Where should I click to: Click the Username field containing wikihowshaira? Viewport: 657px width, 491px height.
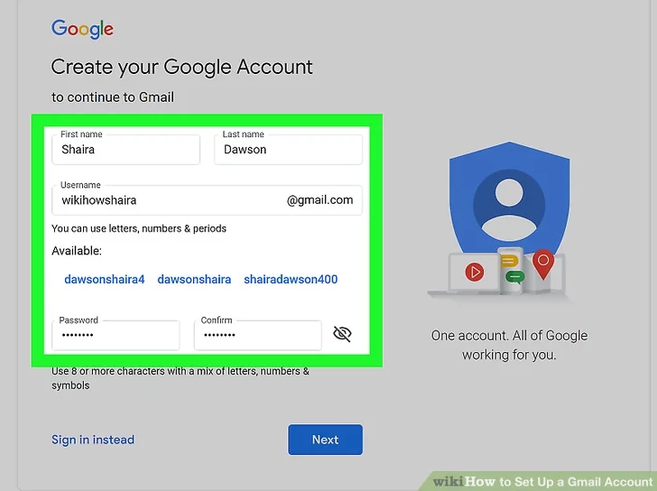(207, 200)
